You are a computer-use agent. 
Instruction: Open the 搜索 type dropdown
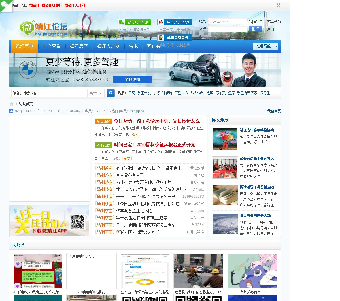point(96,93)
